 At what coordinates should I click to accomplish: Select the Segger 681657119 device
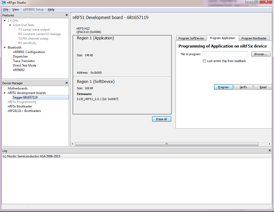click(40, 97)
